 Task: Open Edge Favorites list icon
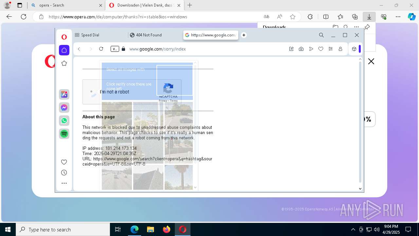[x=340, y=17]
